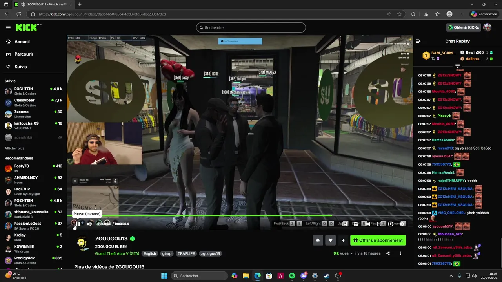502x282 pixels.
Task: Open the browser extensions icon
Action: coord(413,14)
